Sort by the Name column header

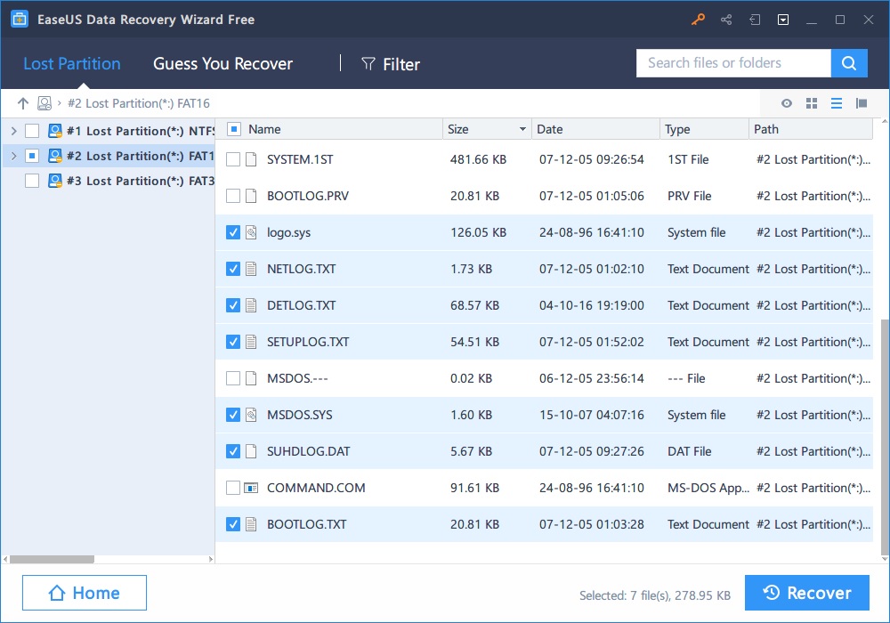[264, 129]
